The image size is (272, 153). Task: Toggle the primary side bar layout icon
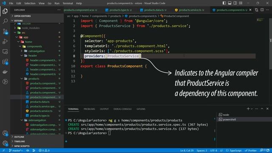(x=224, y=3)
